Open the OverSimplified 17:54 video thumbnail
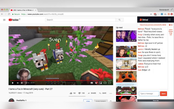 (126, 64)
